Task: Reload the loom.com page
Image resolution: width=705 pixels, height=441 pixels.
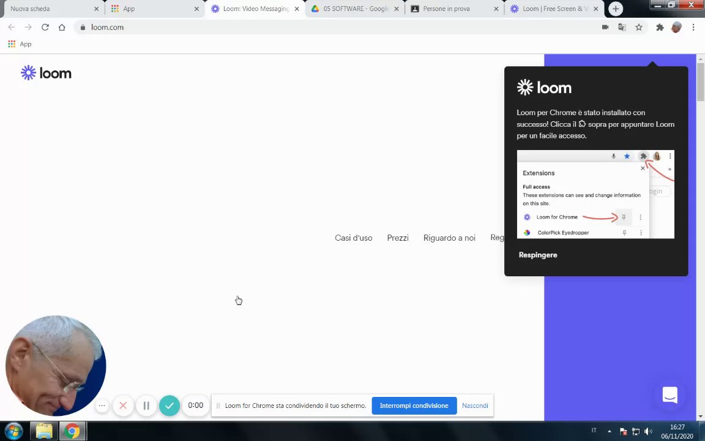Action: (45, 28)
